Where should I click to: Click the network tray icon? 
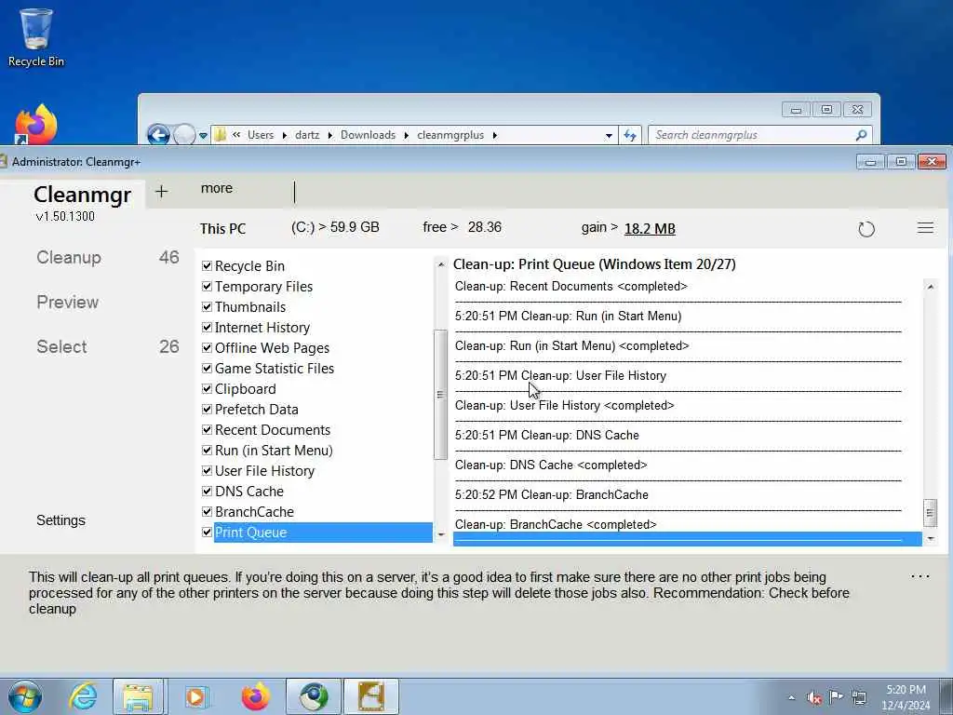click(x=859, y=697)
